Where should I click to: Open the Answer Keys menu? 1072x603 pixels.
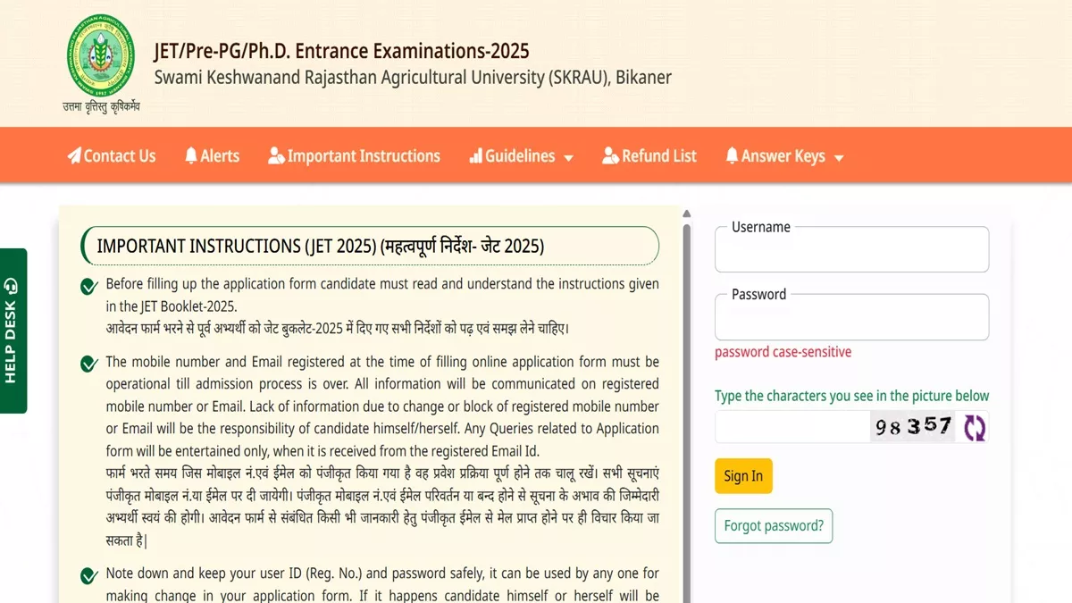[x=784, y=156]
